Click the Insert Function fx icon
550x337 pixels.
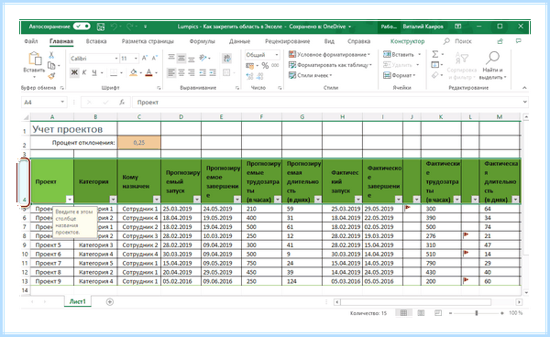point(122,103)
